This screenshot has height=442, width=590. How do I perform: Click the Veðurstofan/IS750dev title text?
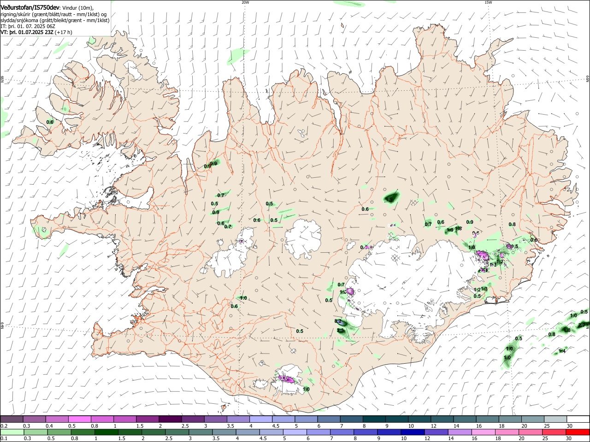click(x=30, y=8)
